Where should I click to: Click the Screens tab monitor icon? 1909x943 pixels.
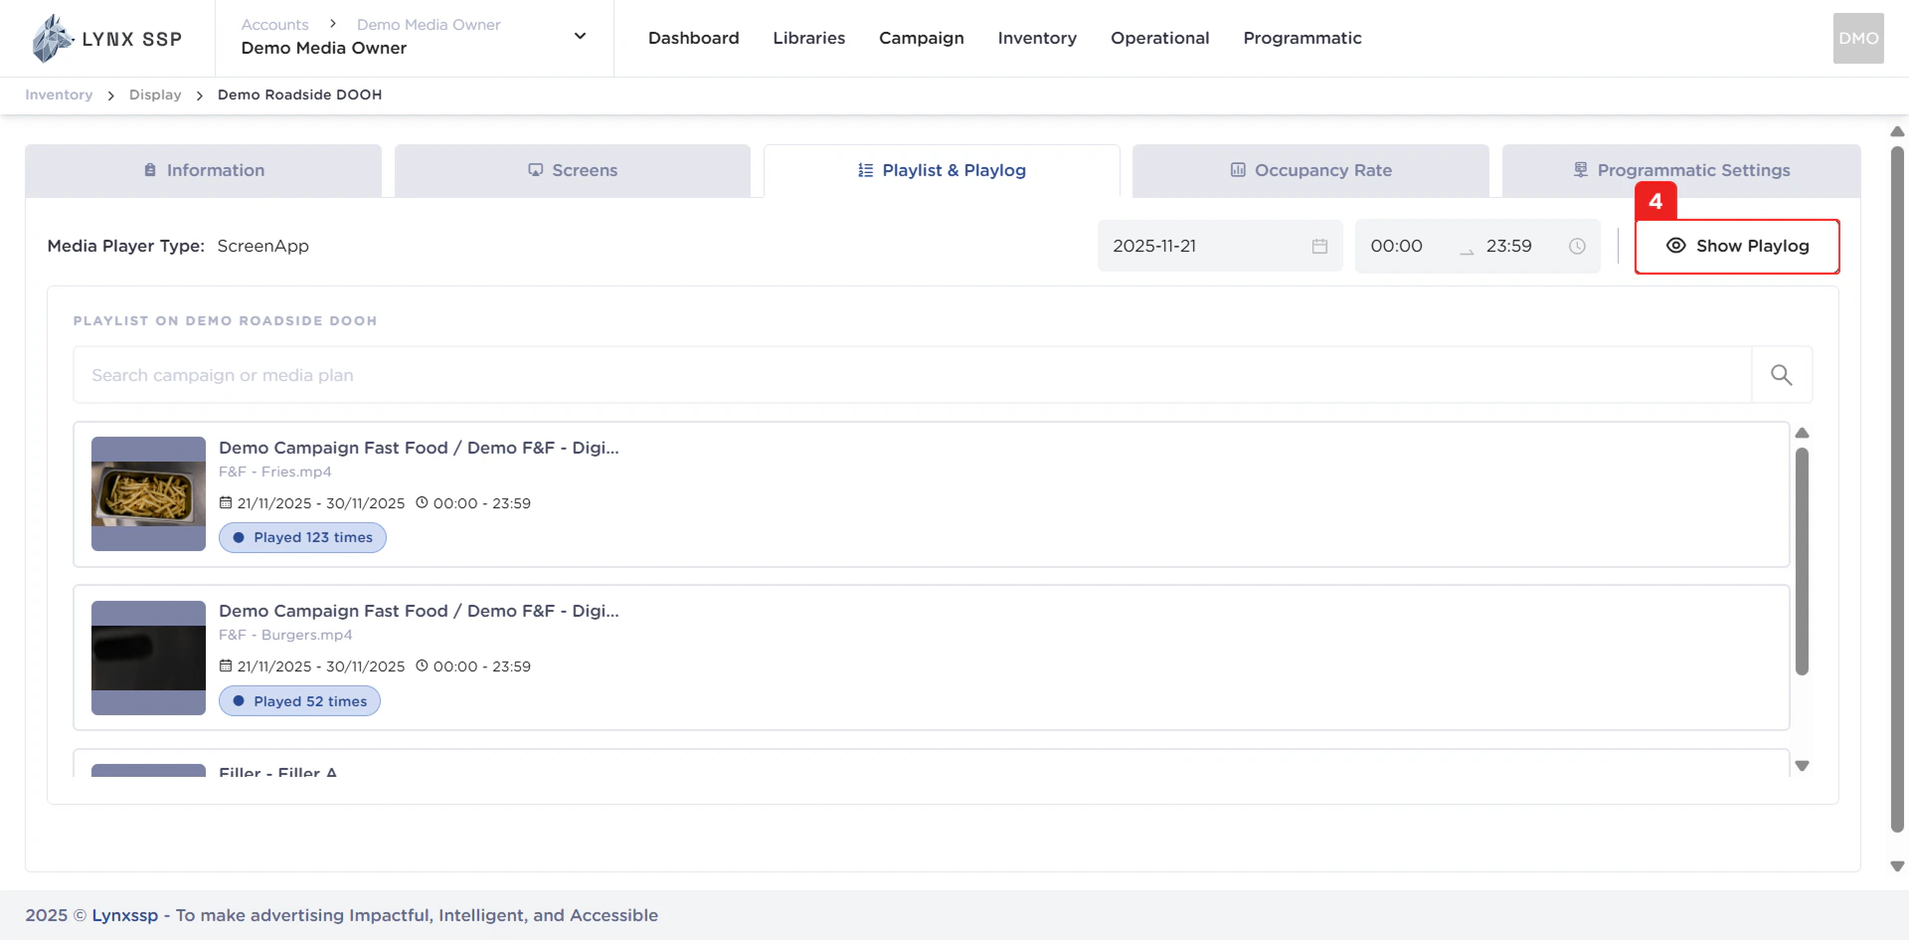pos(535,170)
